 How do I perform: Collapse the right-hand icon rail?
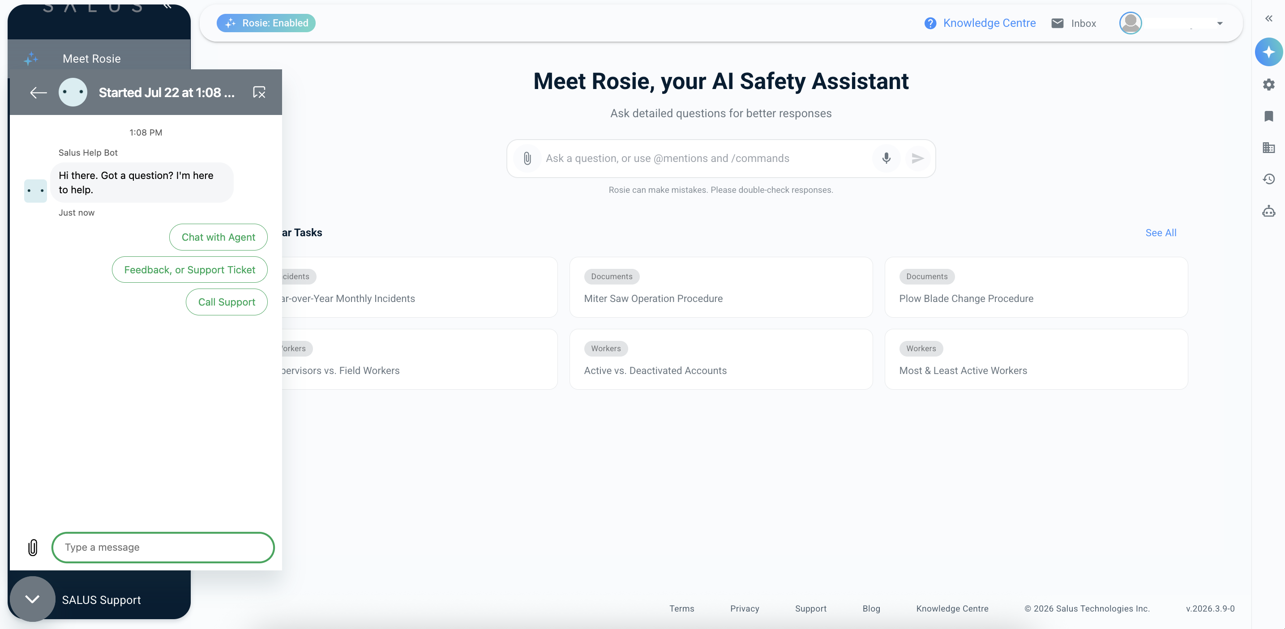pos(1268,18)
